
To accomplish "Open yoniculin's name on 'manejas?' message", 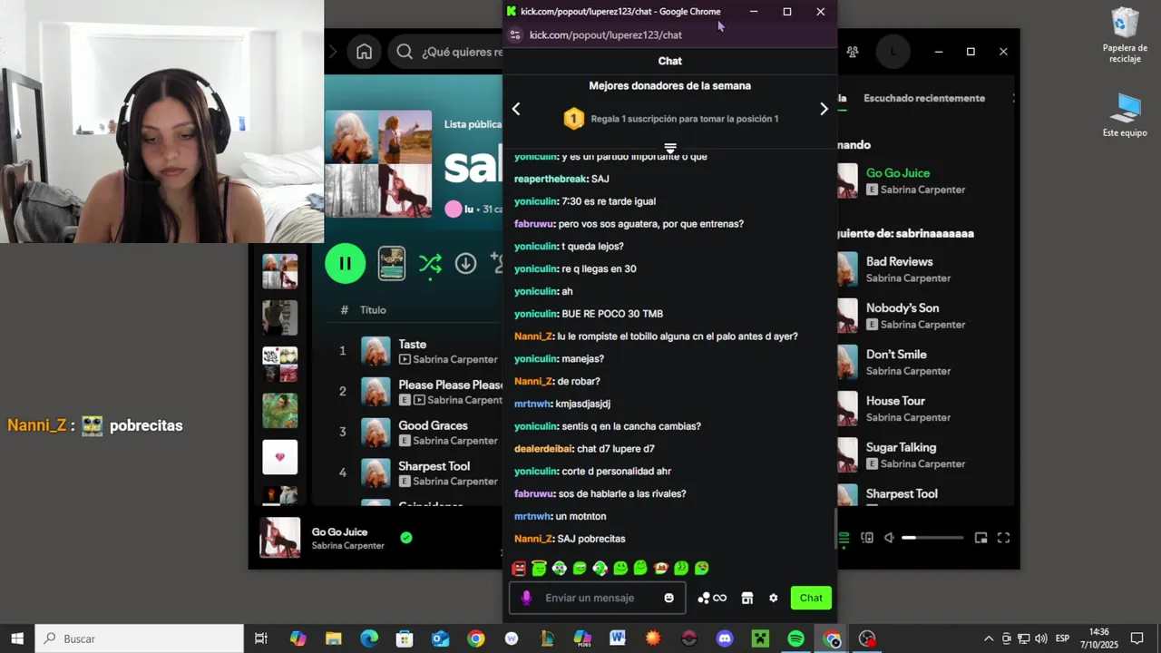I will click(x=535, y=359).
